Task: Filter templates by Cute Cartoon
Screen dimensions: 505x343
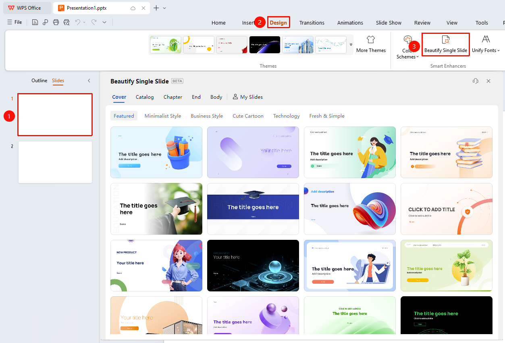Action: coord(248,116)
